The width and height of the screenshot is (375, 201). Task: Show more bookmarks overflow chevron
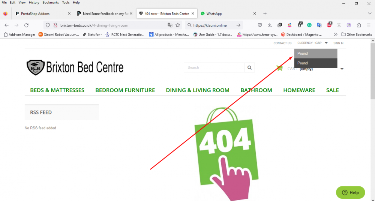(336, 34)
